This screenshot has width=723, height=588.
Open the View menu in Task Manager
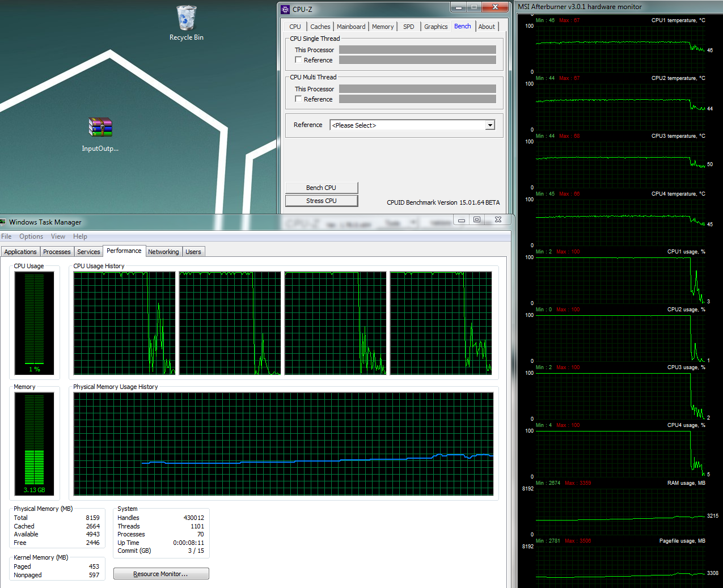[58, 236]
